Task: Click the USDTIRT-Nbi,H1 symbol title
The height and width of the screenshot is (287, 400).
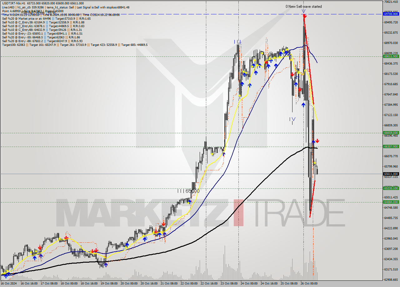Action: click(x=13, y=3)
